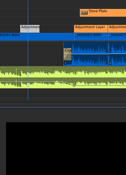Select the green music audio clip
Image resolution: width=126 pixels, height=175 pixels.
(x=63, y=77)
